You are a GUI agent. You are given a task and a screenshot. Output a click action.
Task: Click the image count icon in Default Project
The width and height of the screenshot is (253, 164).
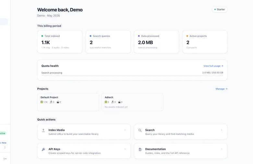point(42,102)
